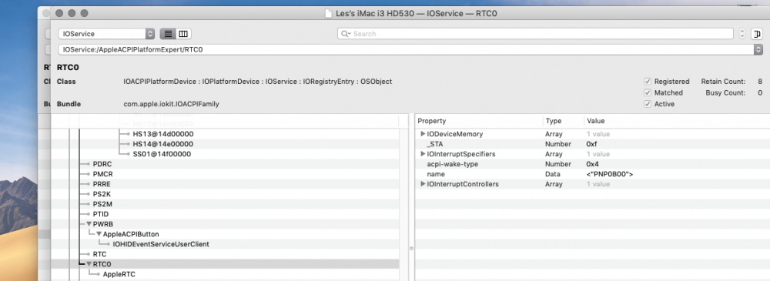
Task: Open the IOService plane dropdown
Action: [106, 34]
